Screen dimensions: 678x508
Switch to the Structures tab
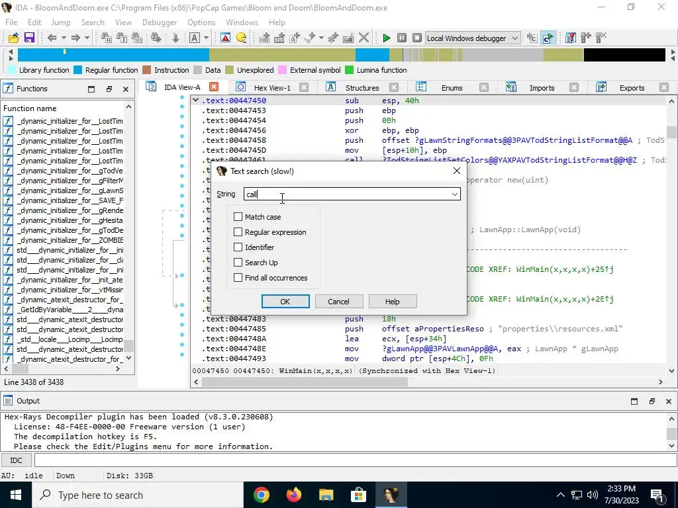(x=362, y=88)
